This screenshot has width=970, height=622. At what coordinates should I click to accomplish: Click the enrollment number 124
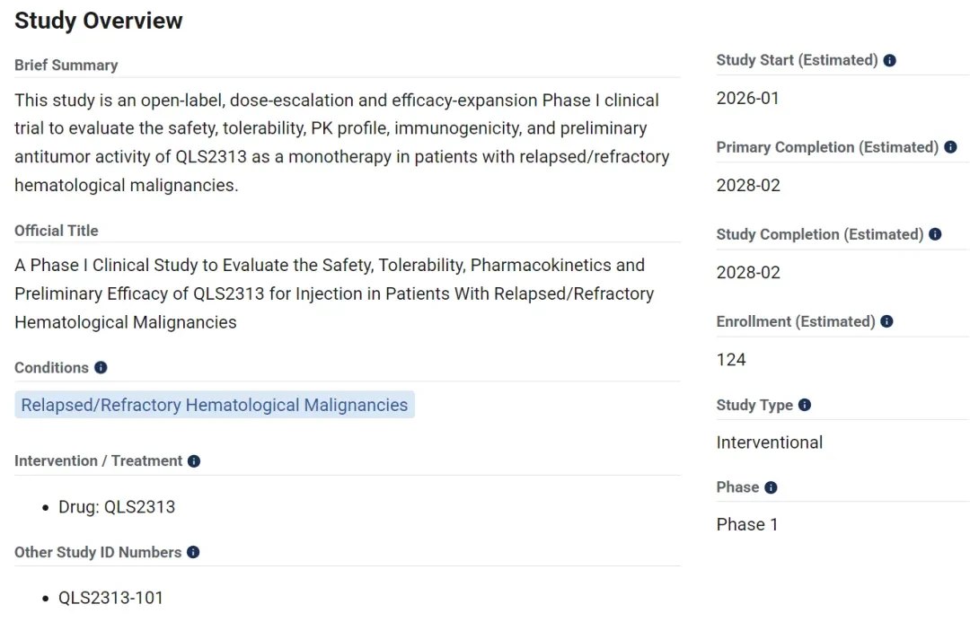click(731, 360)
